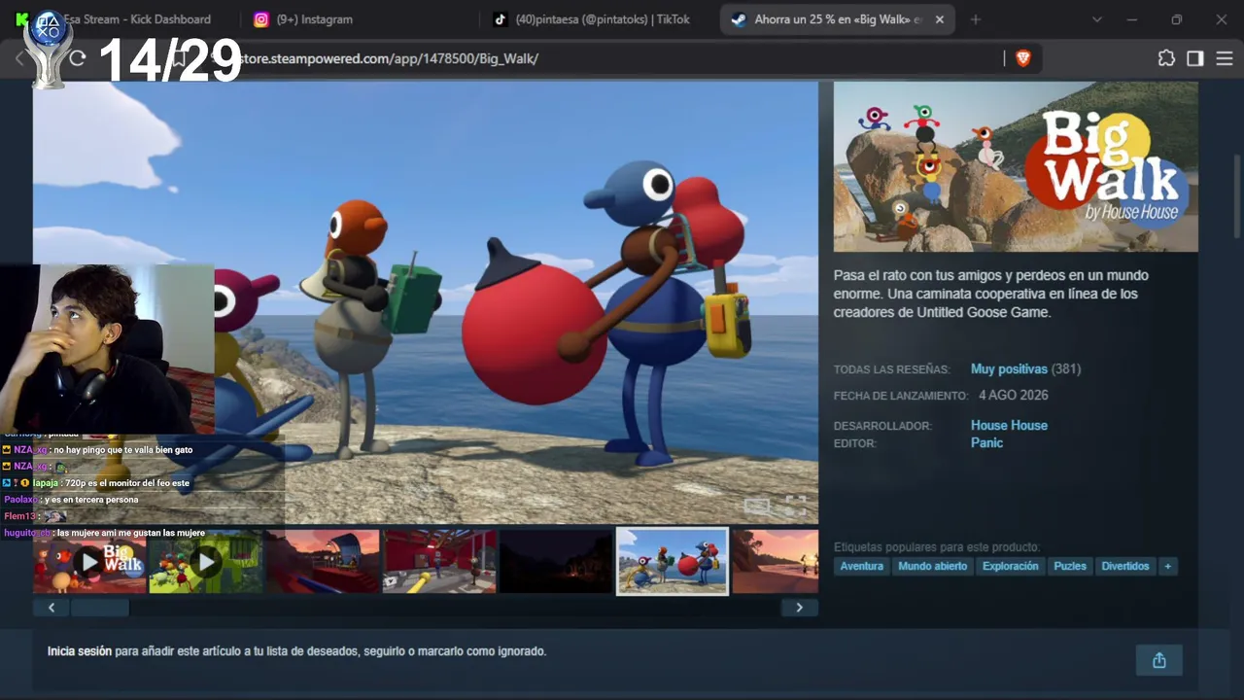Enter fullscreen on the screenshot viewer
The image size is (1244, 700).
click(796, 506)
